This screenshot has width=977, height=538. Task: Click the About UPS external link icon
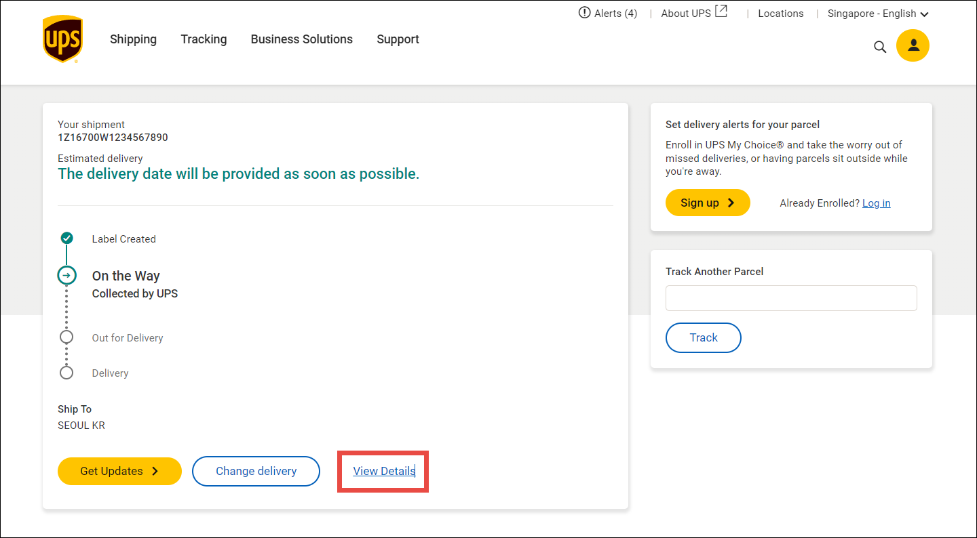(721, 12)
